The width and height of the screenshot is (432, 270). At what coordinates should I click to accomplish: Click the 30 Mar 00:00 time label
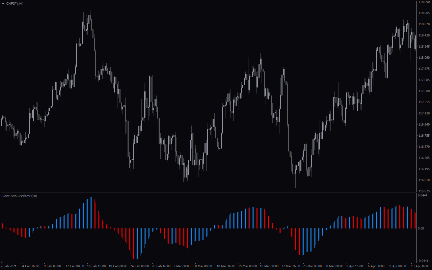(x=334, y=266)
